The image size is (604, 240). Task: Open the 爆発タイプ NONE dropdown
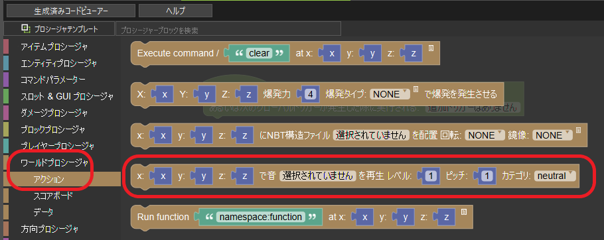coord(390,94)
